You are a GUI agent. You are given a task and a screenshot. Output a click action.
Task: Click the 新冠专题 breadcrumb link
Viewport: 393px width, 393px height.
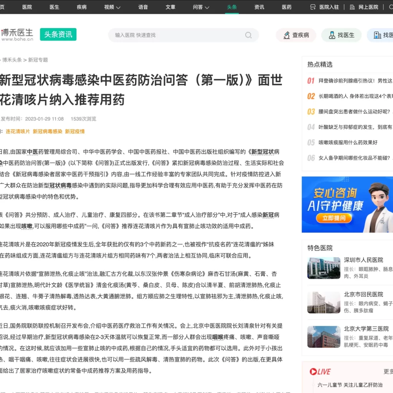pos(38,60)
